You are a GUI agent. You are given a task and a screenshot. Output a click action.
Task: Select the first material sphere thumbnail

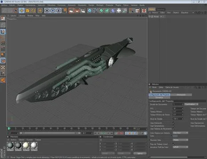[10, 145]
